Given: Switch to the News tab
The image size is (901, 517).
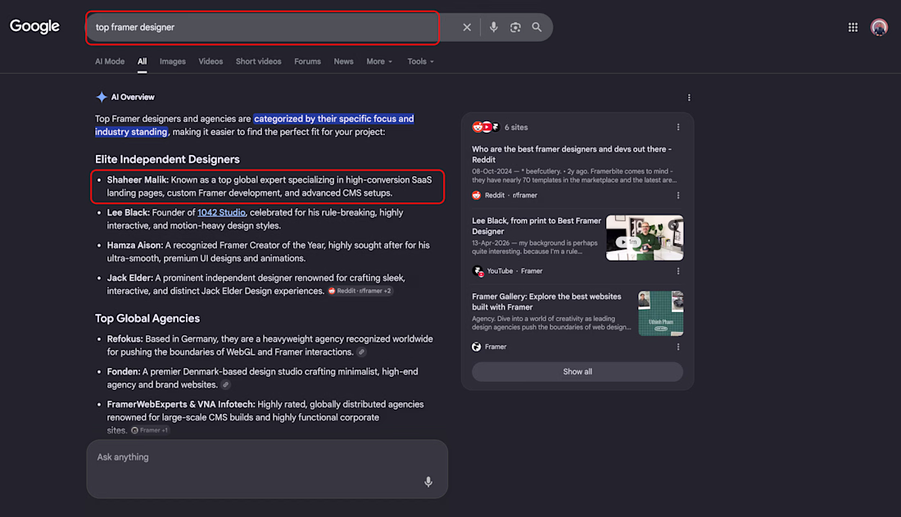Looking at the screenshot, I should [344, 61].
